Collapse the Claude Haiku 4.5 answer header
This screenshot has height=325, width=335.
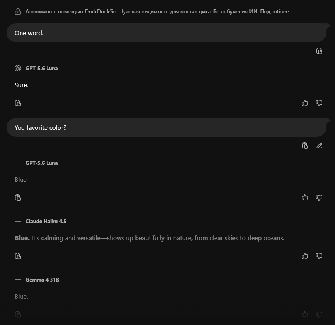coord(18,221)
